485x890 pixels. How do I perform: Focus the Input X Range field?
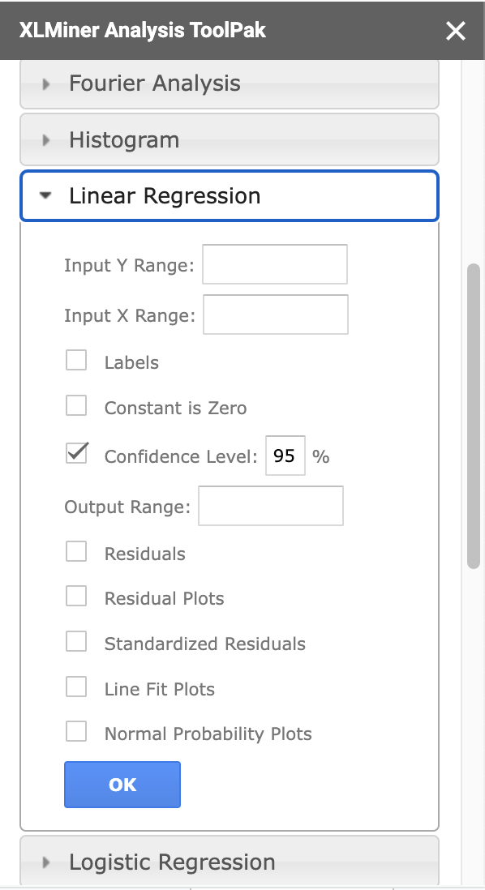276,314
